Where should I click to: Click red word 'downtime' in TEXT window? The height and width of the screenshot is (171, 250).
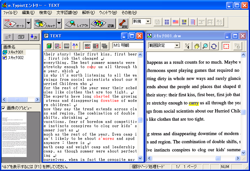[x=110, y=101]
